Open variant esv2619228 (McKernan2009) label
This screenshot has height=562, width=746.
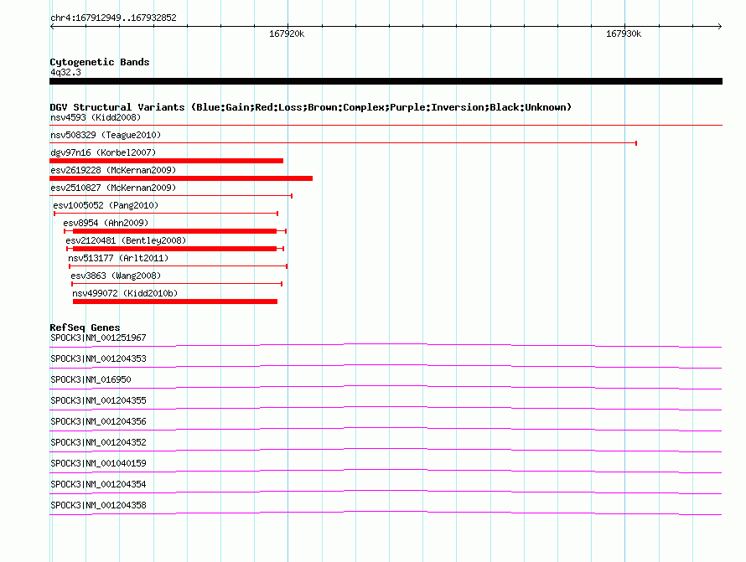point(113,170)
